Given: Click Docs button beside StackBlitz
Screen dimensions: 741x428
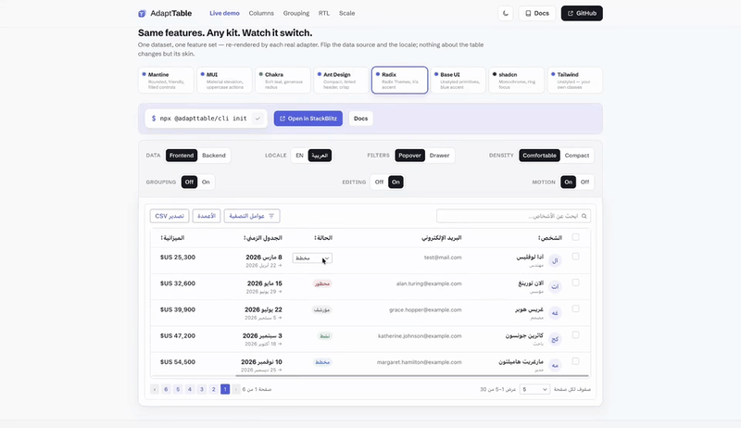Looking at the screenshot, I should pyautogui.click(x=360, y=119).
